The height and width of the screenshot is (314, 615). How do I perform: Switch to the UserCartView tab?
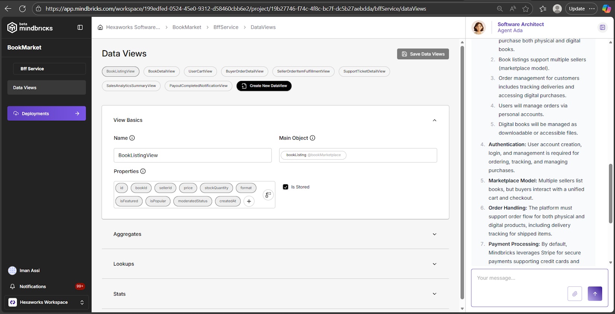(x=200, y=72)
